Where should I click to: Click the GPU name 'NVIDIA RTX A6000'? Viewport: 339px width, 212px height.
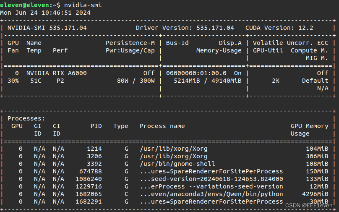pos(56,73)
